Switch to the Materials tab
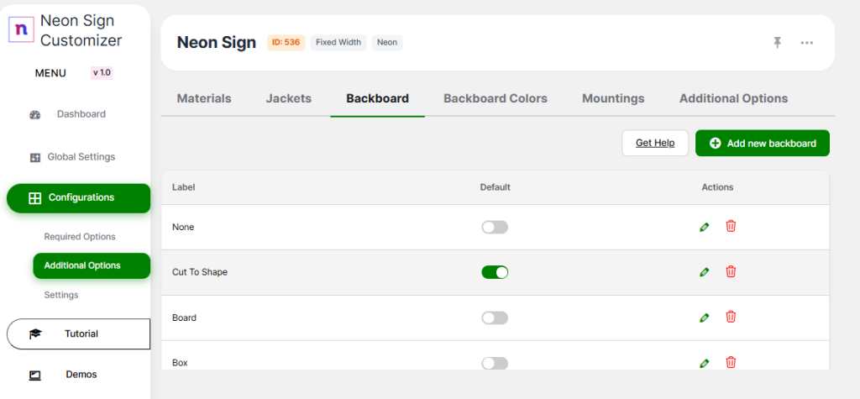The height and width of the screenshot is (399, 860). 204,98
